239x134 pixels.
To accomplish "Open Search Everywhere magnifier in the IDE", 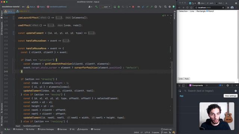I will (x=165, y=7).
